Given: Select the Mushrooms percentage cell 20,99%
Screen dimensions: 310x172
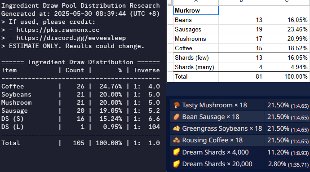Looking at the screenshot, I should click(287, 39).
